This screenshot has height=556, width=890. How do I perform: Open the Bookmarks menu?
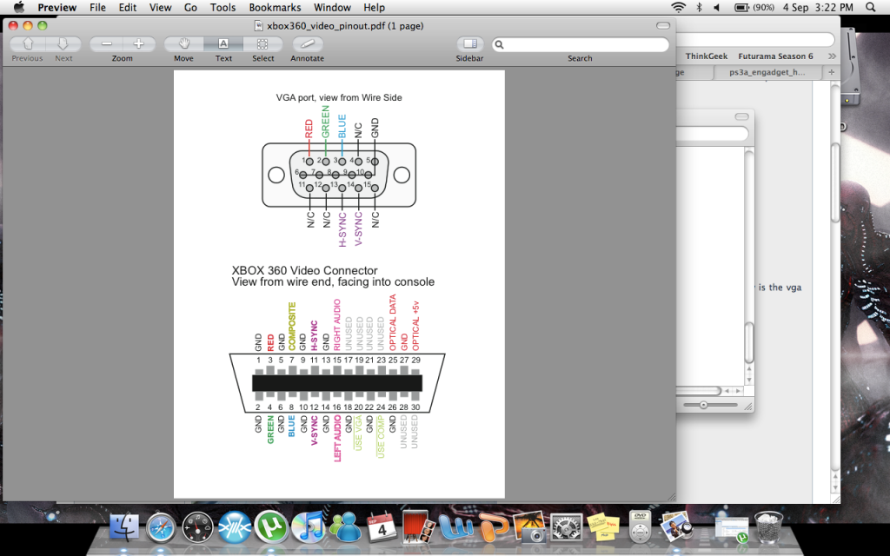(275, 8)
